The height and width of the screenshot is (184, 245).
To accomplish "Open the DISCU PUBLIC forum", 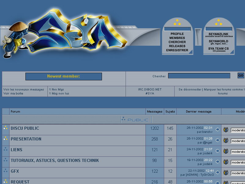I will pos(25,128).
